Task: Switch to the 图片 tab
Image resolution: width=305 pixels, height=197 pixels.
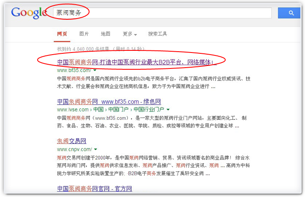Action: click(x=84, y=34)
